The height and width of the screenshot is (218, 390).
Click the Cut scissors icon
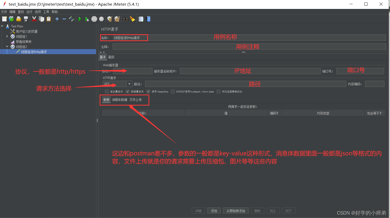[x=34, y=19]
